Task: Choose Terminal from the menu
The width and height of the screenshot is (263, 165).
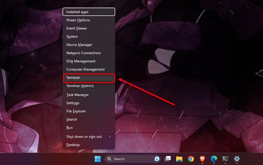Action: click(89, 78)
